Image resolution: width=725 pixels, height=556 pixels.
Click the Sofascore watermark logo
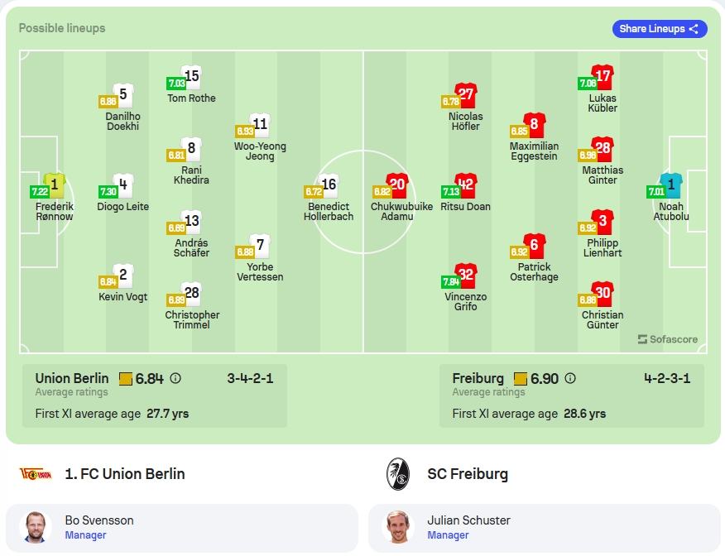[668, 339]
